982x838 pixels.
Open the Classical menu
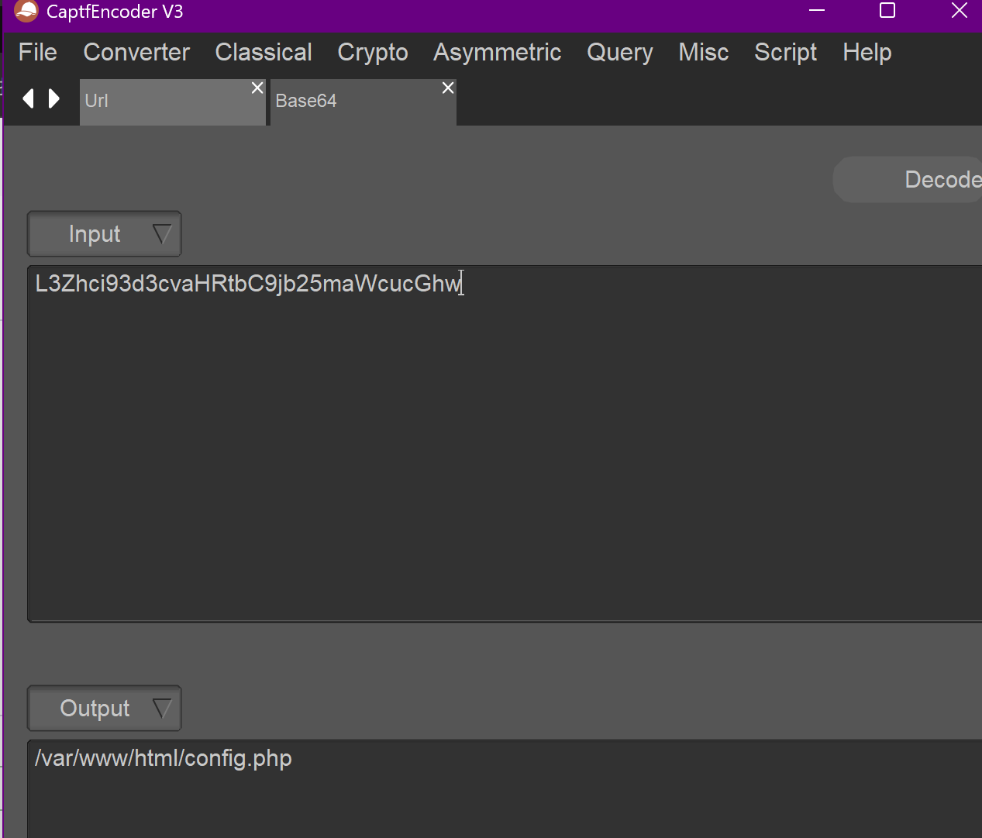point(264,53)
